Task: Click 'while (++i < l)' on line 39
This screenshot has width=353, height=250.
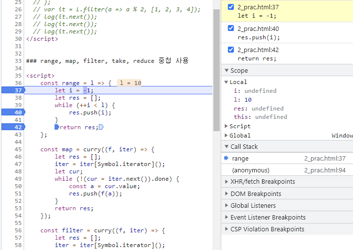Action: point(81,105)
